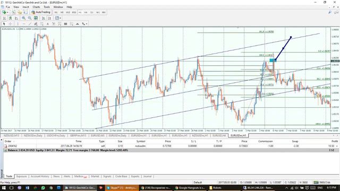Viewport: 340px width, 191px height.
Task: Select Bar Chart display mode
Action: coord(4,18)
